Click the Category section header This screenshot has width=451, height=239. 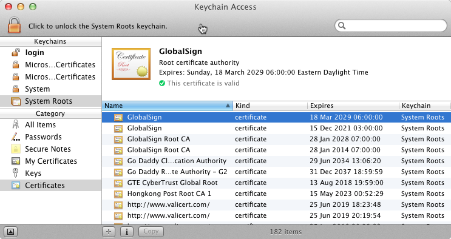[x=50, y=113]
